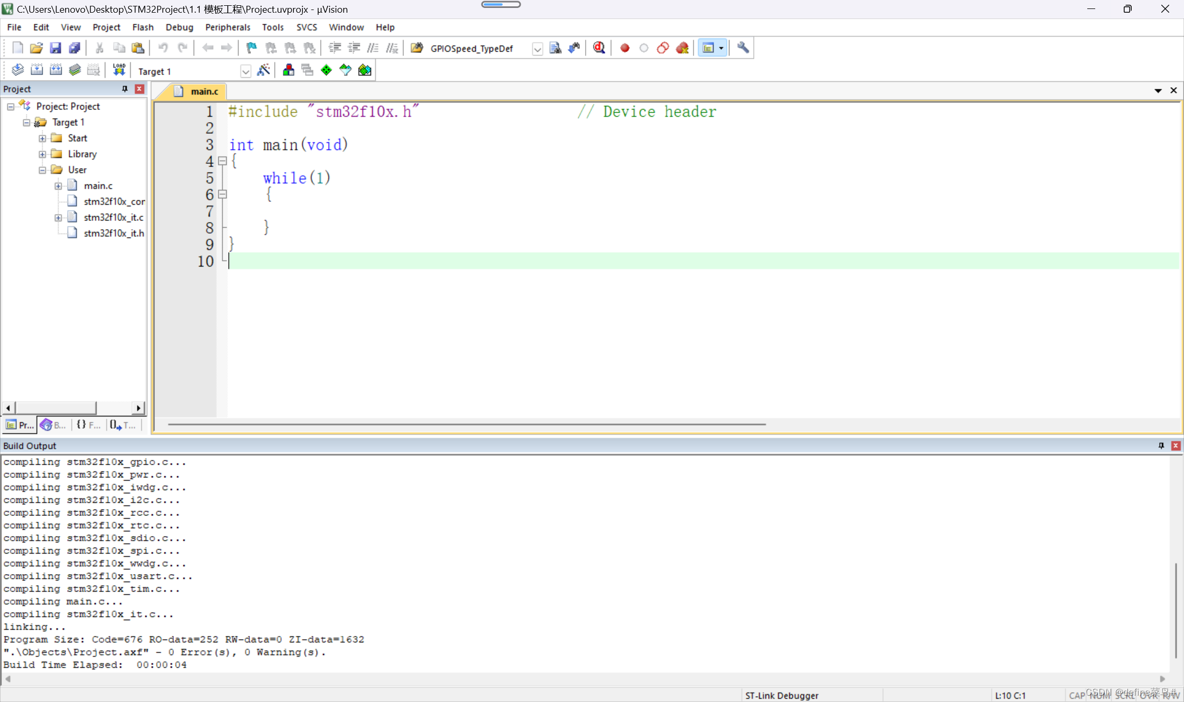1184x702 pixels.
Task: Unindent selected lines icon
Action: point(354,48)
